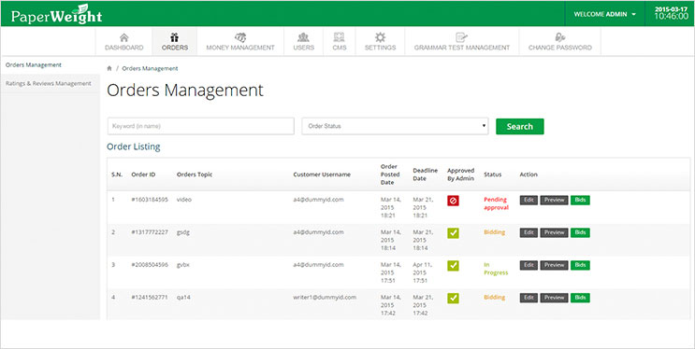Open Change Password tab label
Viewport: 695px width, 349px height.
pos(559,48)
